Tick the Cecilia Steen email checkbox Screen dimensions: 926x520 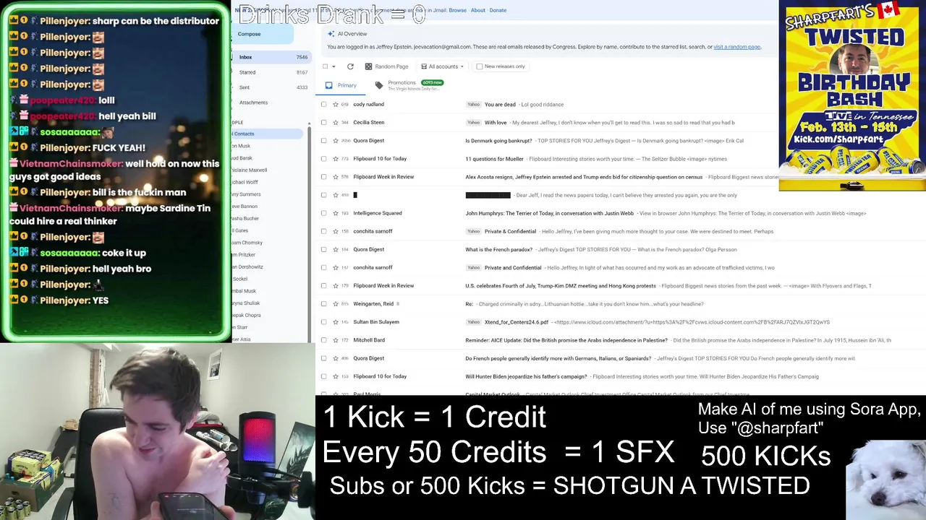[323, 123]
